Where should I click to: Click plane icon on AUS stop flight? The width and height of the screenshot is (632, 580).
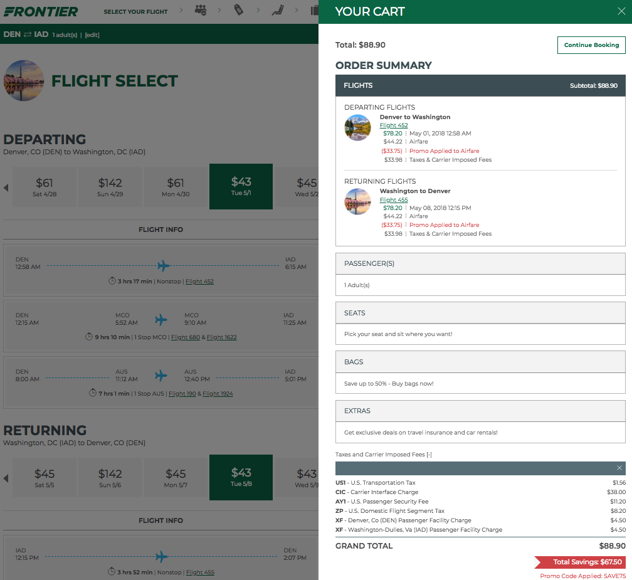click(161, 376)
